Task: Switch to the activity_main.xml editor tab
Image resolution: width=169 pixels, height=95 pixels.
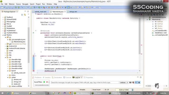Action: point(40,12)
